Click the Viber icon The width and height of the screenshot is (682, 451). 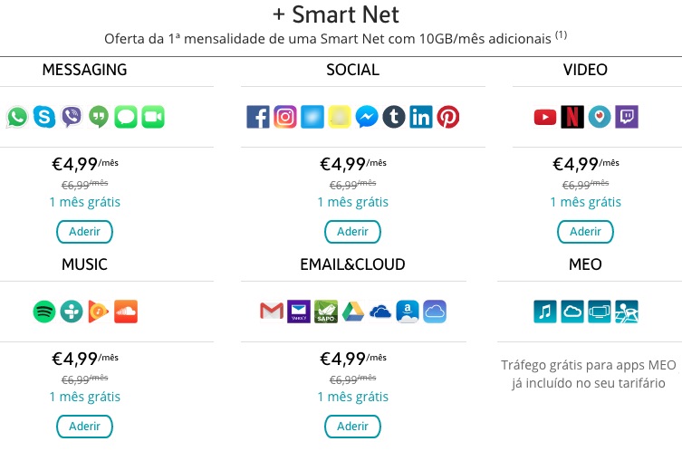71,116
